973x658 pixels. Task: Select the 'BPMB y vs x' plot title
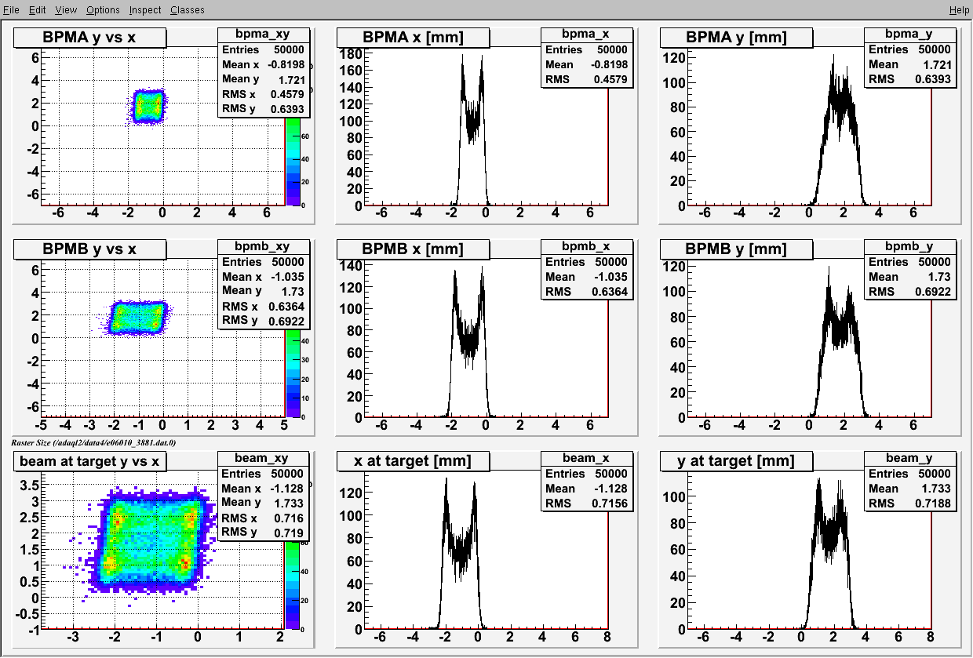90,249
